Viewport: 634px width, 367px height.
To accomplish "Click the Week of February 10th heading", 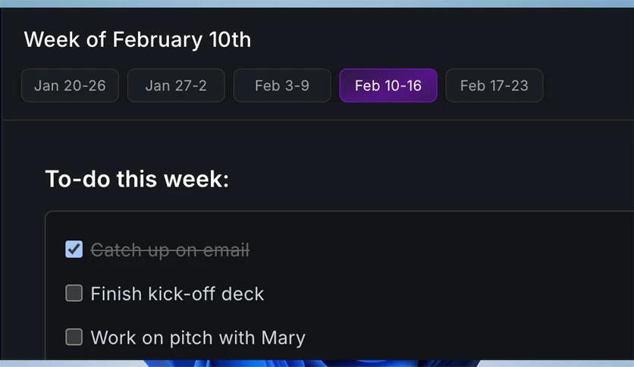I will 137,39.
